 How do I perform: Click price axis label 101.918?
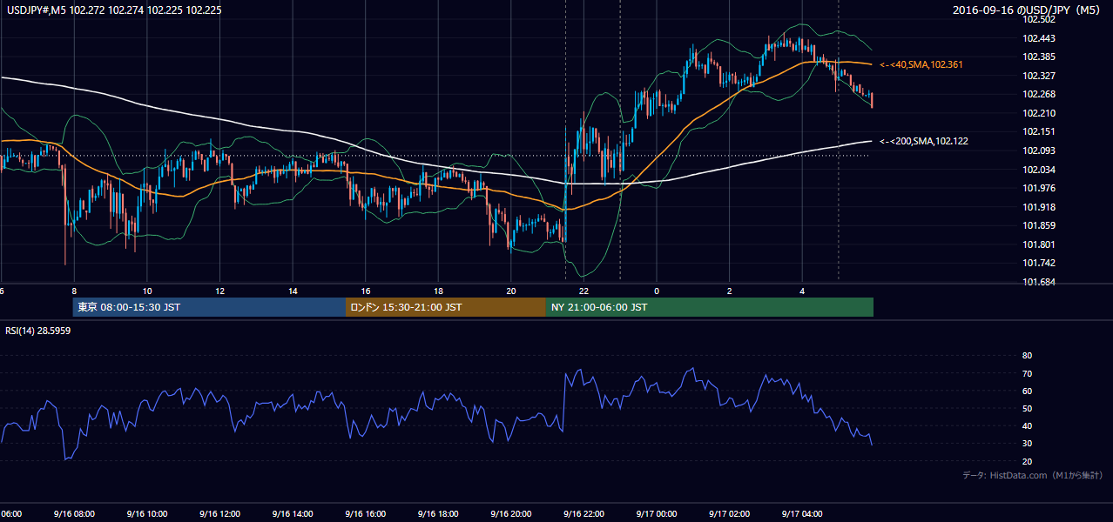pyautogui.click(x=1038, y=207)
